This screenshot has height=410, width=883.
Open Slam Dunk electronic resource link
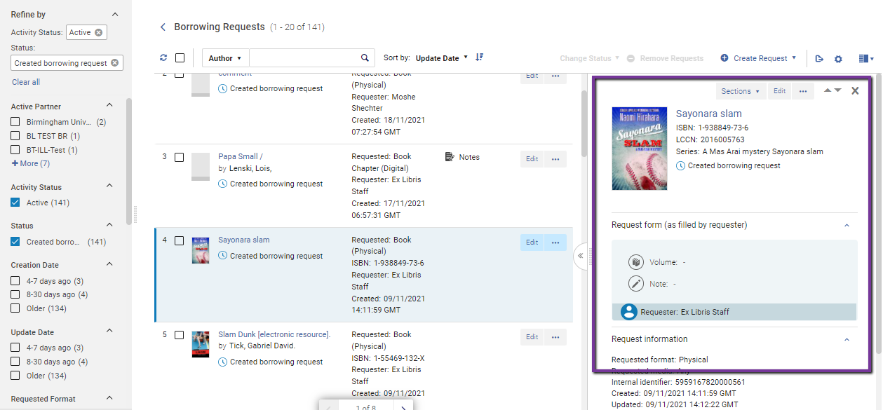coord(274,334)
